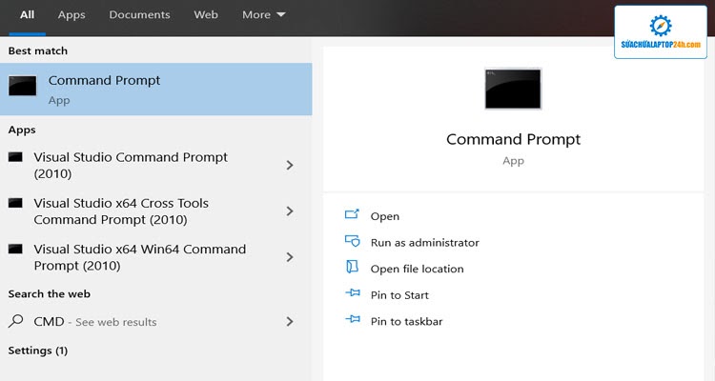Click the Settings (1) category heading
Viewport: 715px width, 381px height.
(x=38, y=351)
